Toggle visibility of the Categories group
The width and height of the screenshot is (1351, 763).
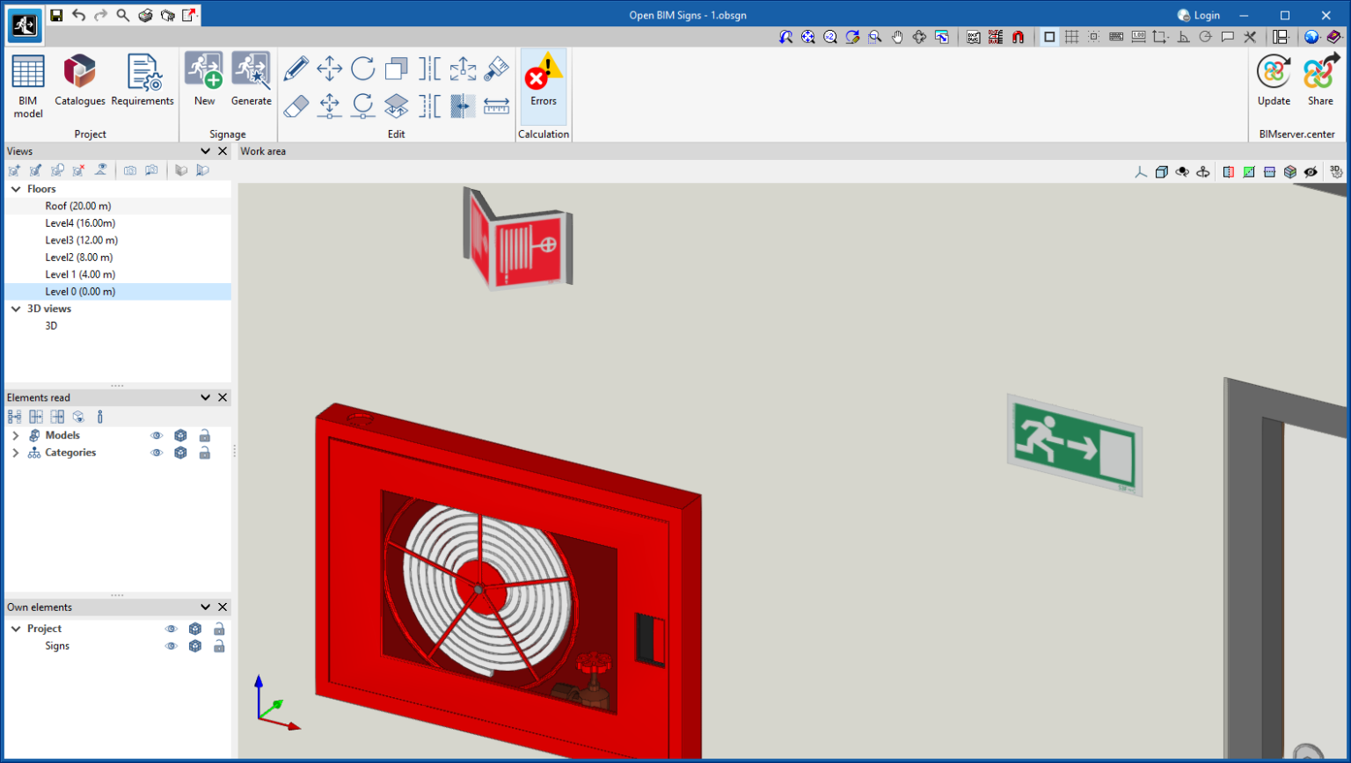[157, 453]
